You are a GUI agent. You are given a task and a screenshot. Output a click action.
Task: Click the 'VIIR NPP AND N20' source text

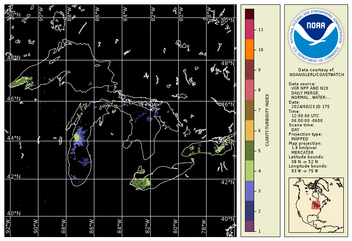click(310, 88)
